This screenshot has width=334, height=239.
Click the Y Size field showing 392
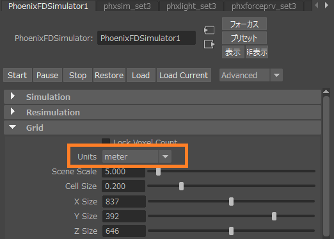(124, 216)
